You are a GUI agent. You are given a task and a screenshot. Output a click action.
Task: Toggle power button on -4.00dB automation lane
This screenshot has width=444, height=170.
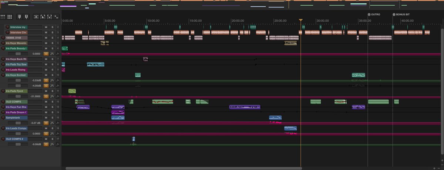pyautogui.click(x=46, y=86)
